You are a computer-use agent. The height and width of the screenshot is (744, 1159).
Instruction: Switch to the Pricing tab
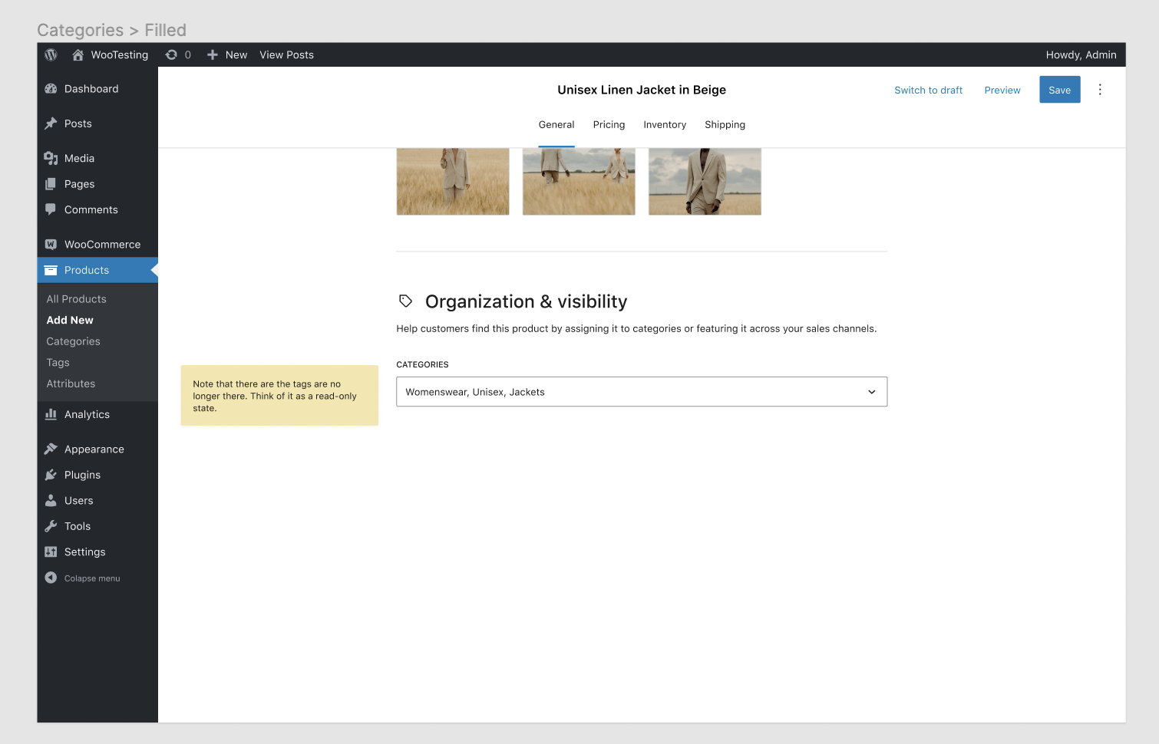(x=609, y=124)
